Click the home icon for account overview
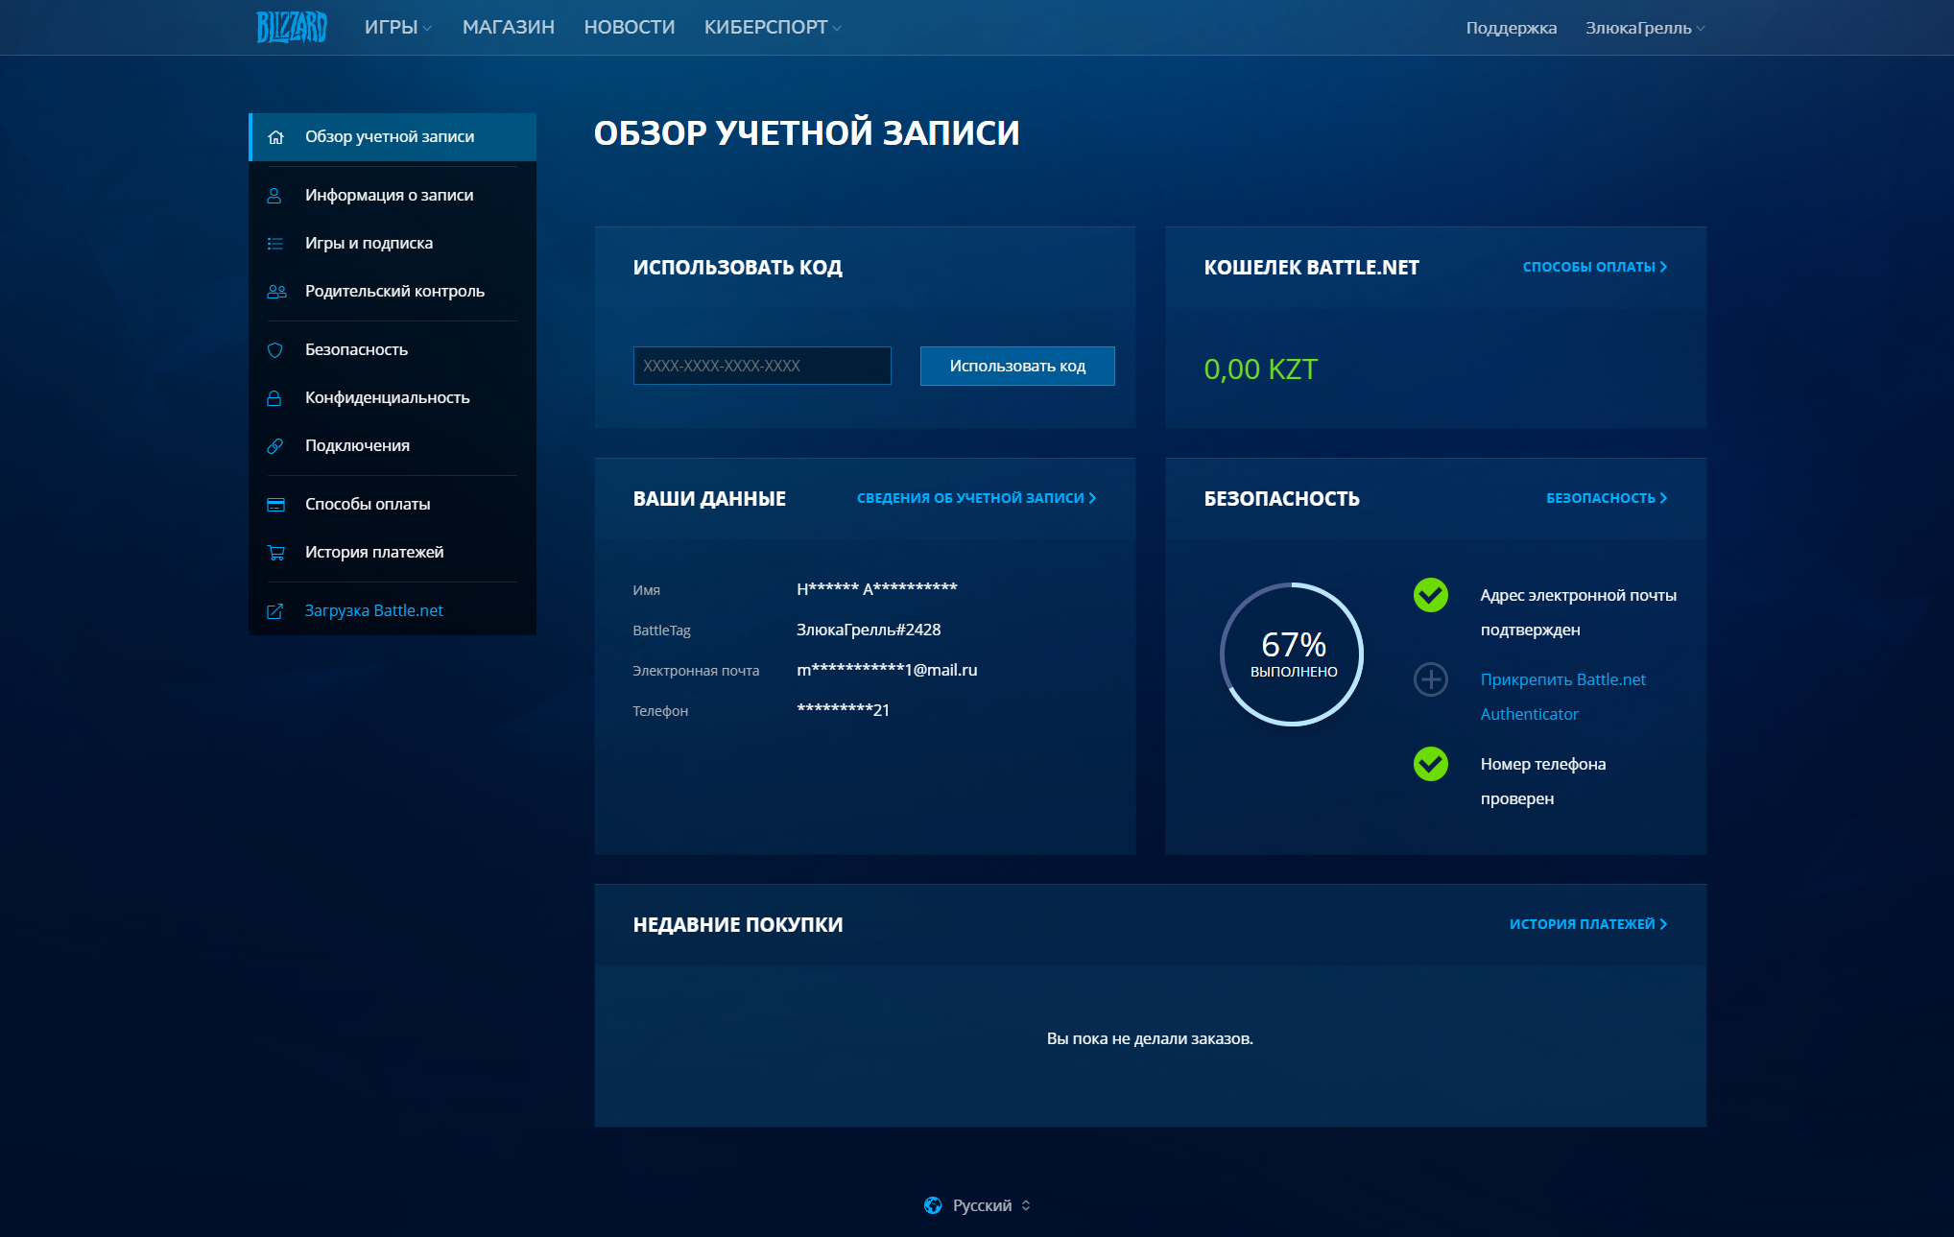 point(275,137)
